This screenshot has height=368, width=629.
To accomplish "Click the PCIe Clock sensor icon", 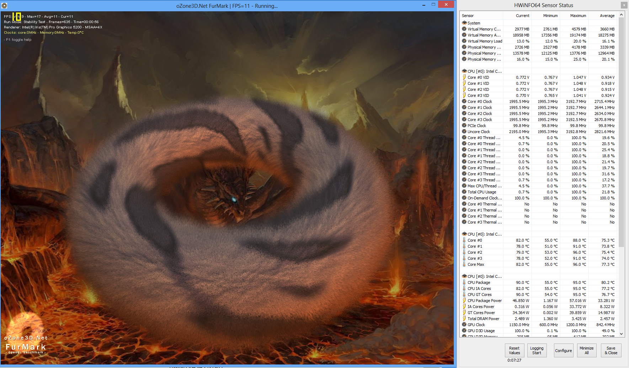I will coord(464,125).
